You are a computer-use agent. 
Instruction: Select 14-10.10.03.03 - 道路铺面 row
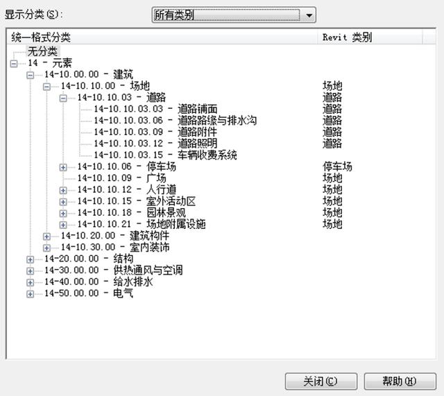[x=155, y=109]
